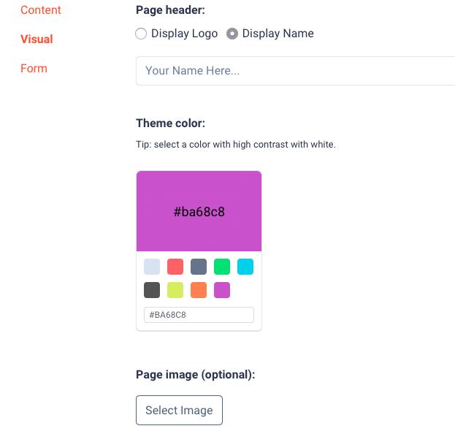
Task: Click the Your Name Here text field
Action: [x=295, y=71]
